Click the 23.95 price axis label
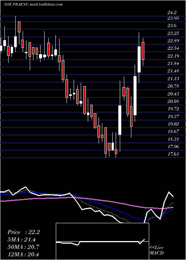186x260 pixels. coord(173,18)
